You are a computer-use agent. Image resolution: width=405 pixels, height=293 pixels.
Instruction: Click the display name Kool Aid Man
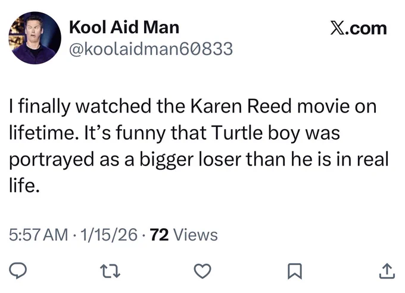point(124,27)
